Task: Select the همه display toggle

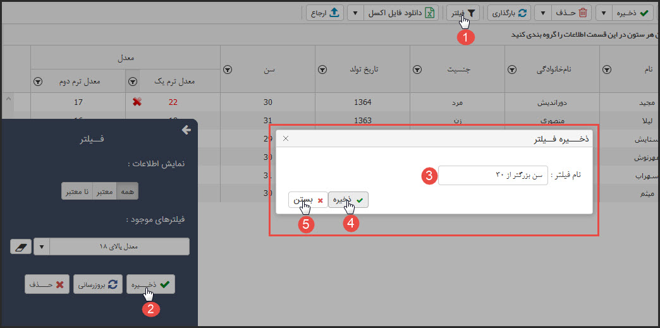Action: [x=127, y=191]
